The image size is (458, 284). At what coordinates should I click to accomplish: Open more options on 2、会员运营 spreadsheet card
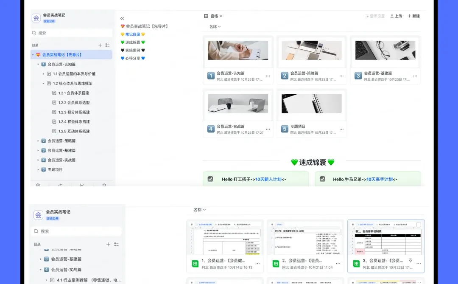338,264
